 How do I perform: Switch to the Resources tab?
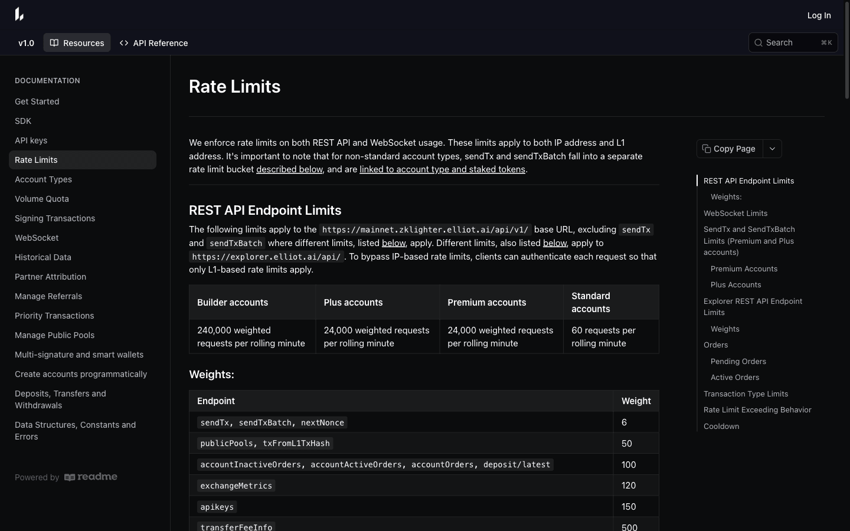(77, 42)
